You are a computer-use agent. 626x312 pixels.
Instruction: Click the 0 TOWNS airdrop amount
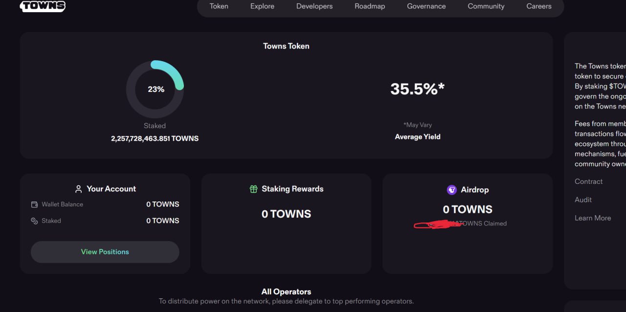click(x=468, y=209)
